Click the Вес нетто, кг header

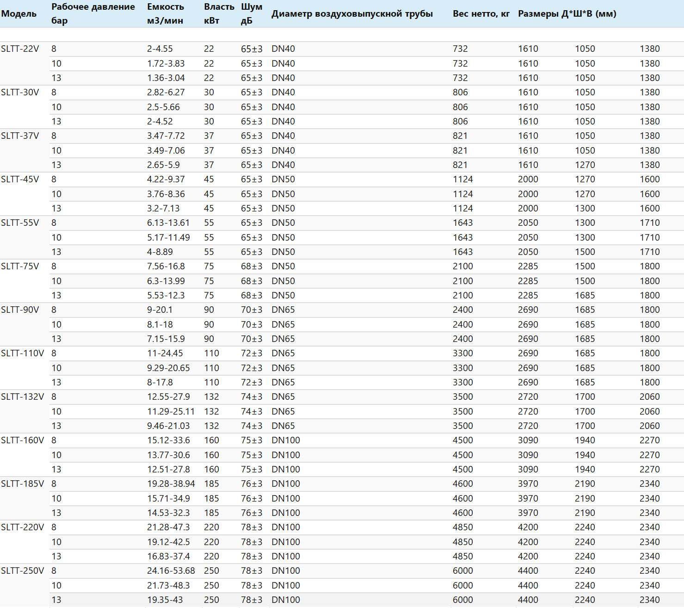point(481,14)
